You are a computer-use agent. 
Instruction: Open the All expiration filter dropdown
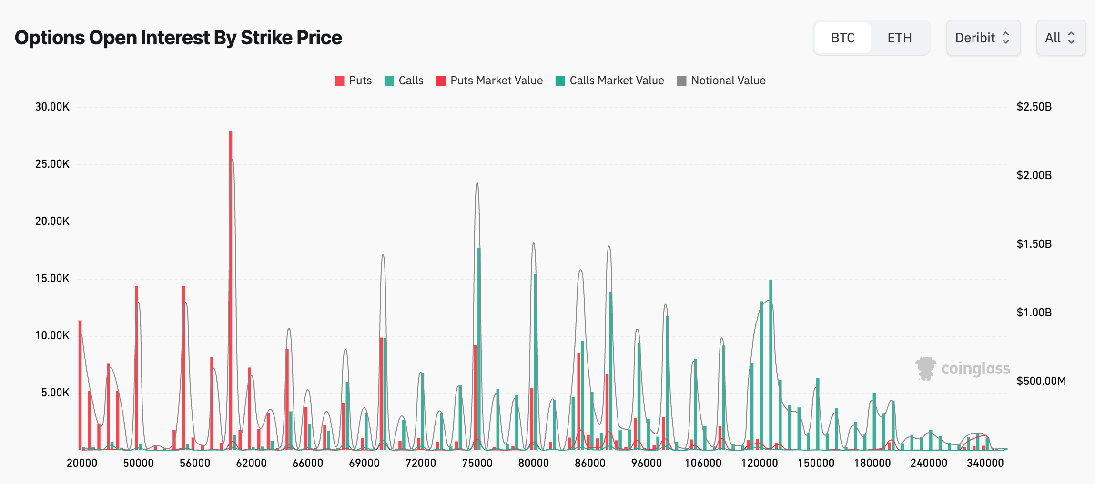[x=1061, y=38]
